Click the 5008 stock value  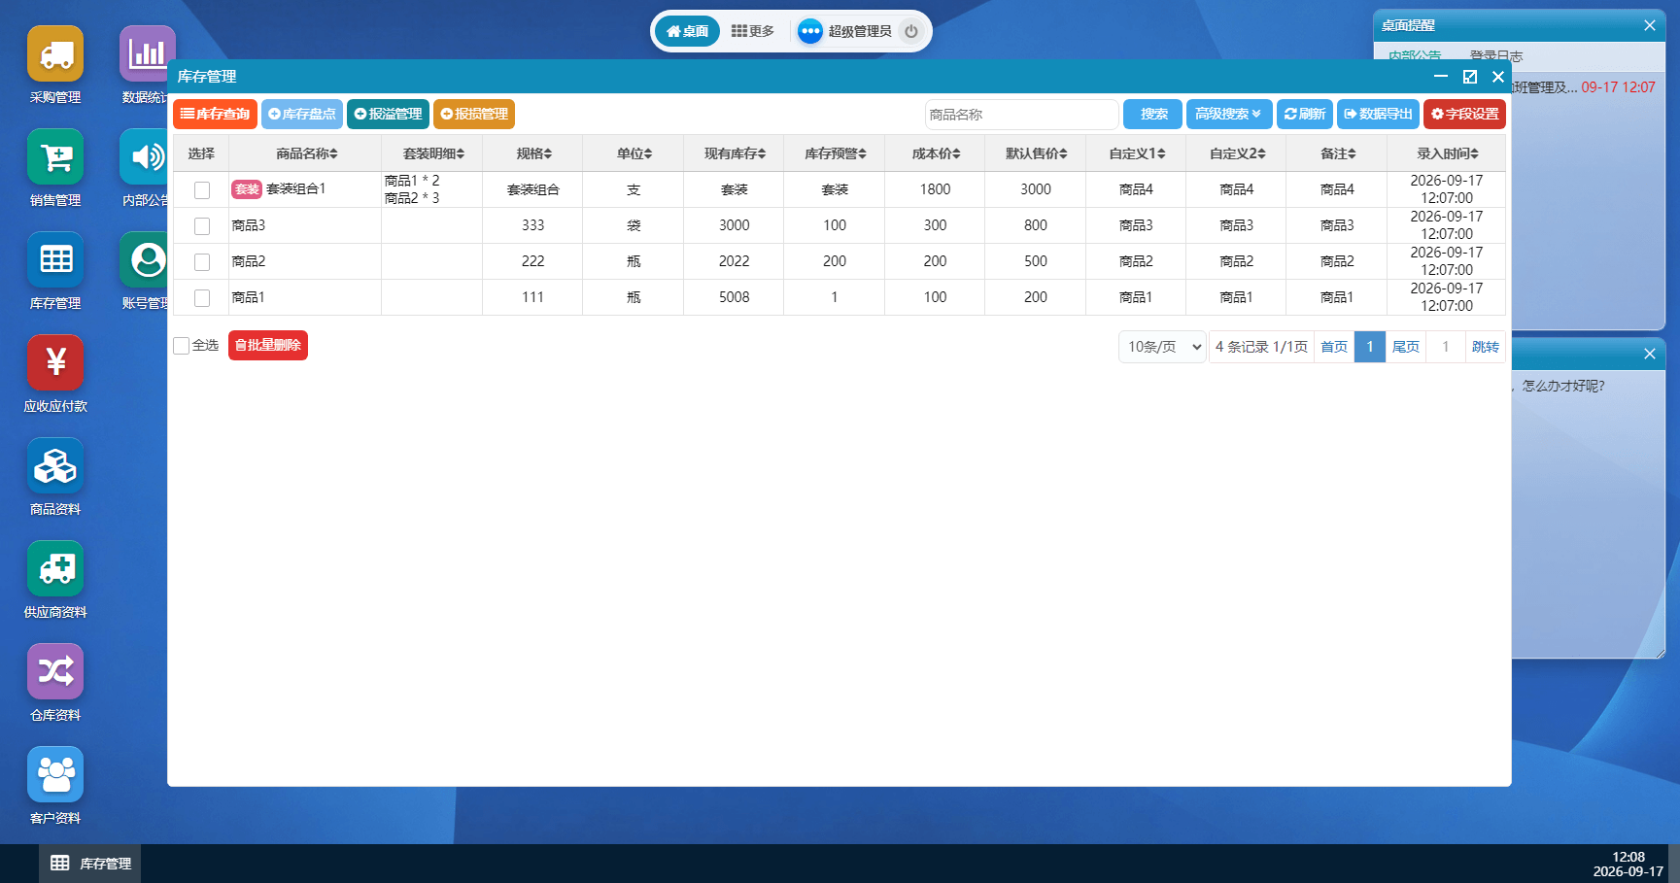[x=735, y=297]
